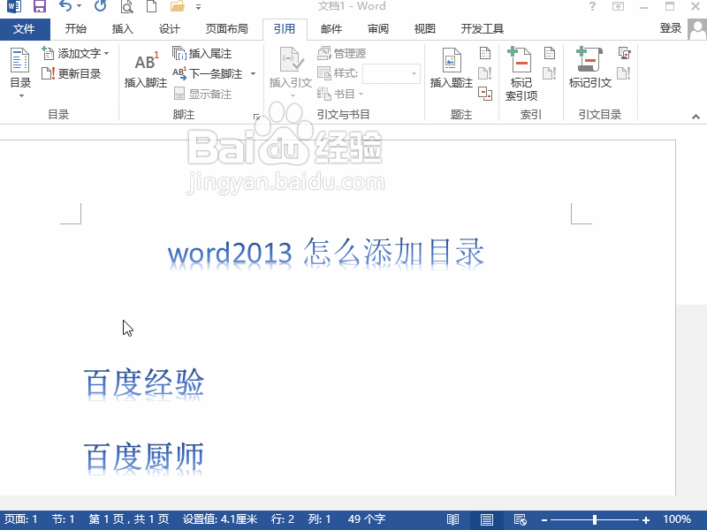Create a new blank document icon
The image size is (707, 530).
coord(151,6)
